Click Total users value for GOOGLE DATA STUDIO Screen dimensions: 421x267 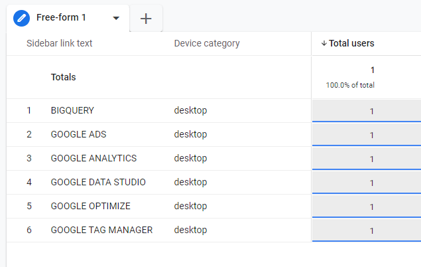coord(371,183)
